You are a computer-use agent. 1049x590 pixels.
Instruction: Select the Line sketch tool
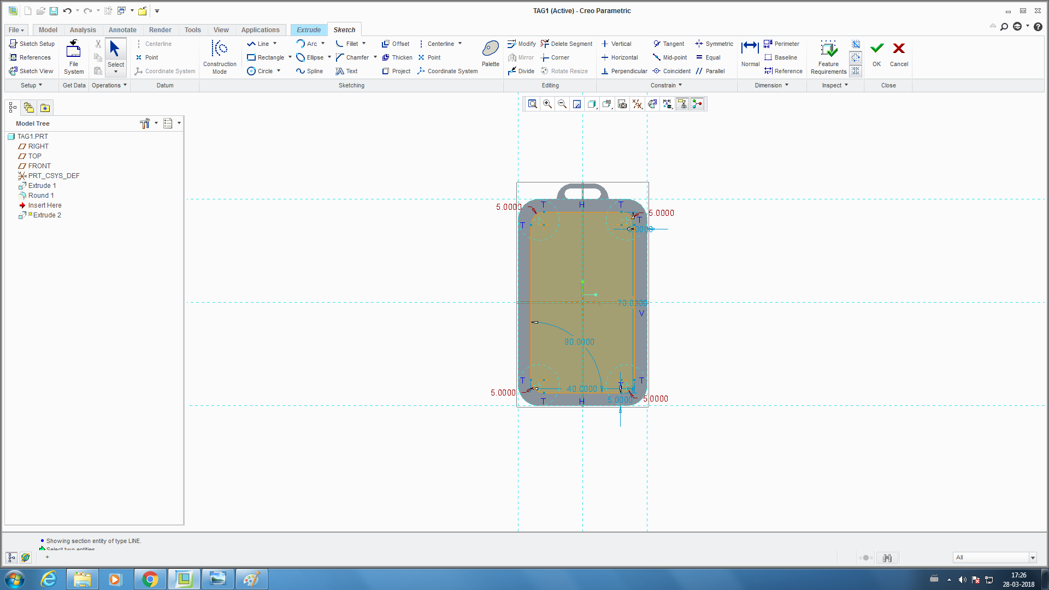(x=258, y=44)
